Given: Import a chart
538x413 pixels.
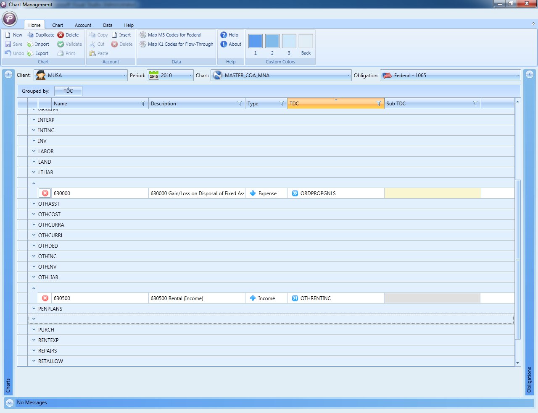Looking at the screenshot, I should 38,44.
